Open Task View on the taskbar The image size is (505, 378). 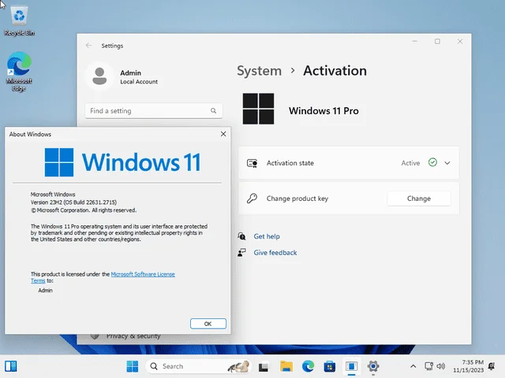point(264,366)
